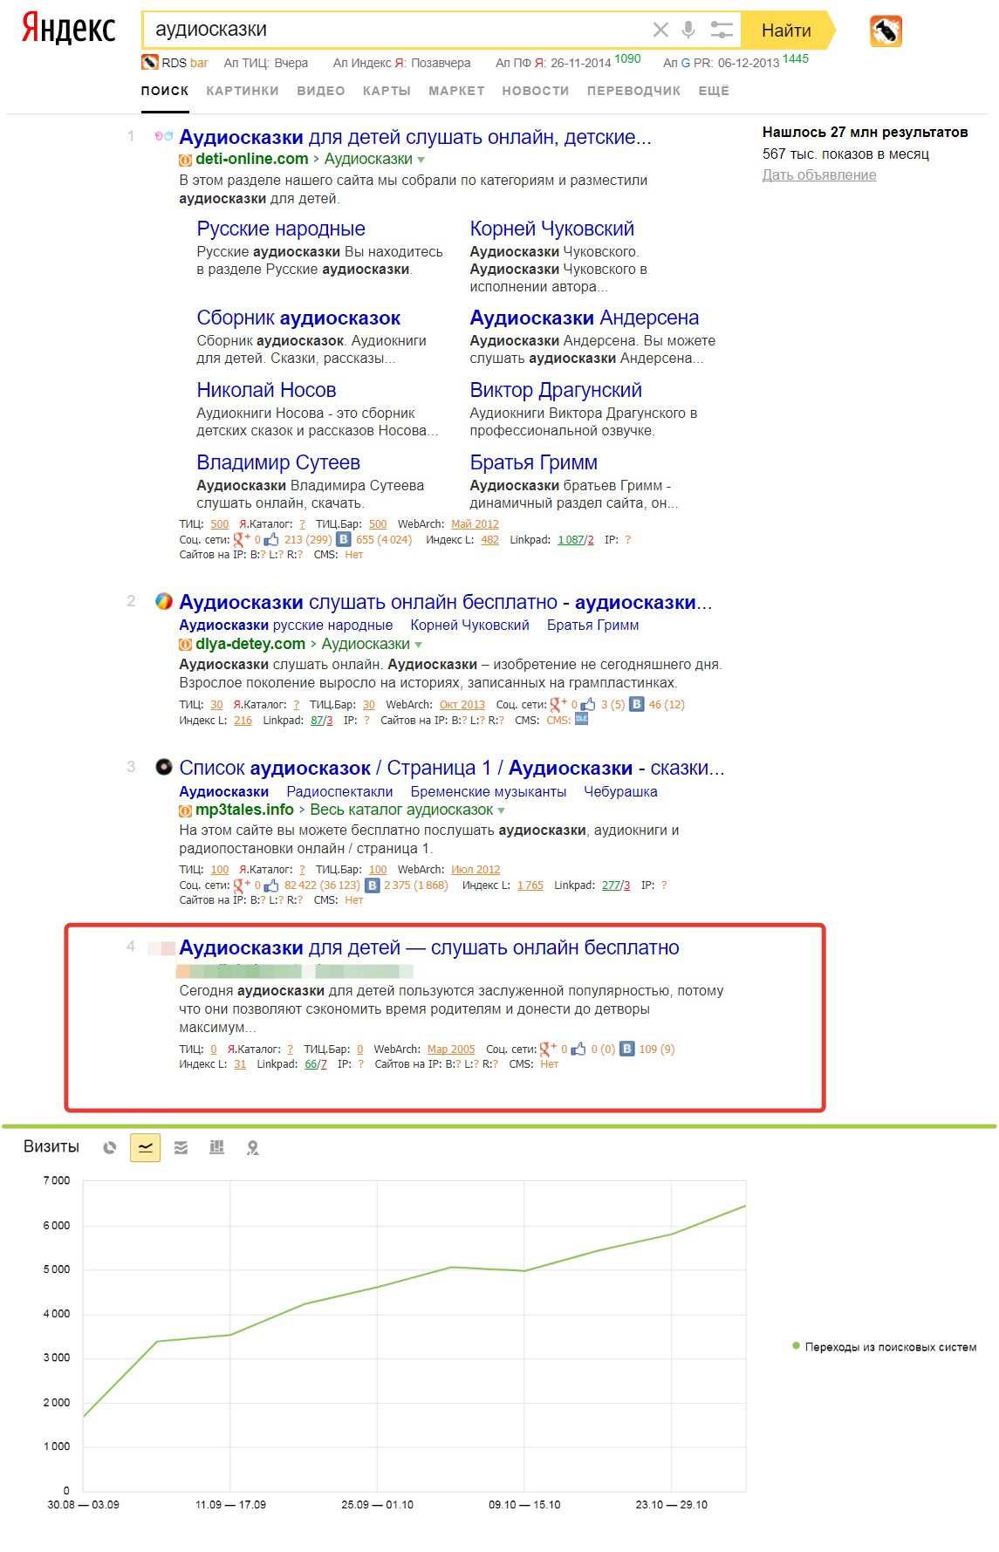Open the Виктор Драгунский sitelink

point(556,390)
